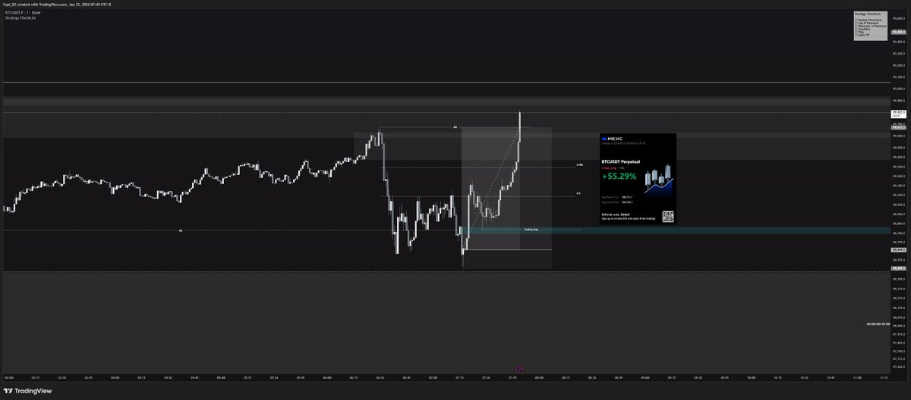Viewport: 911px width, 400px height.
Task: Click the Strategy Checklist panel title
Action: 868,14
